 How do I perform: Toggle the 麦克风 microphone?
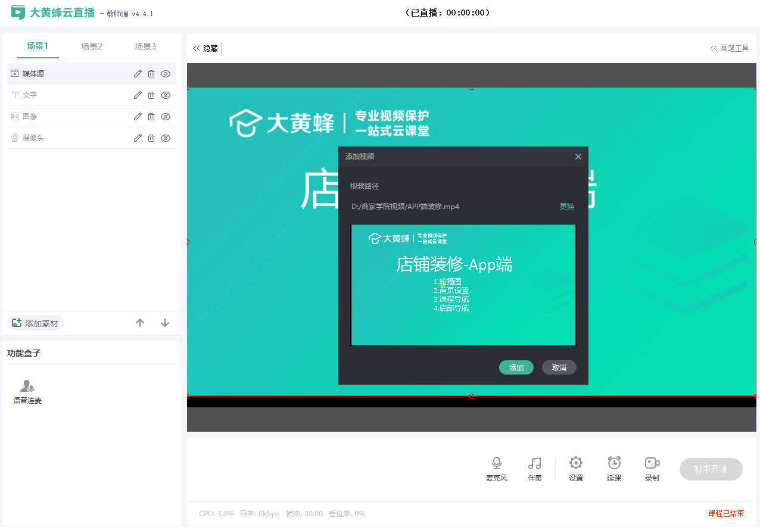click(x=497, y=469)
